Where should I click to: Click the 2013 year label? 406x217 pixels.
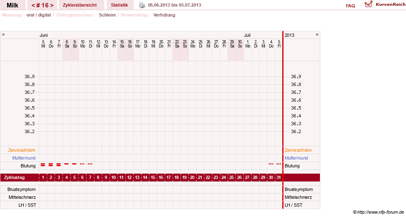click(x=289, y=35)
